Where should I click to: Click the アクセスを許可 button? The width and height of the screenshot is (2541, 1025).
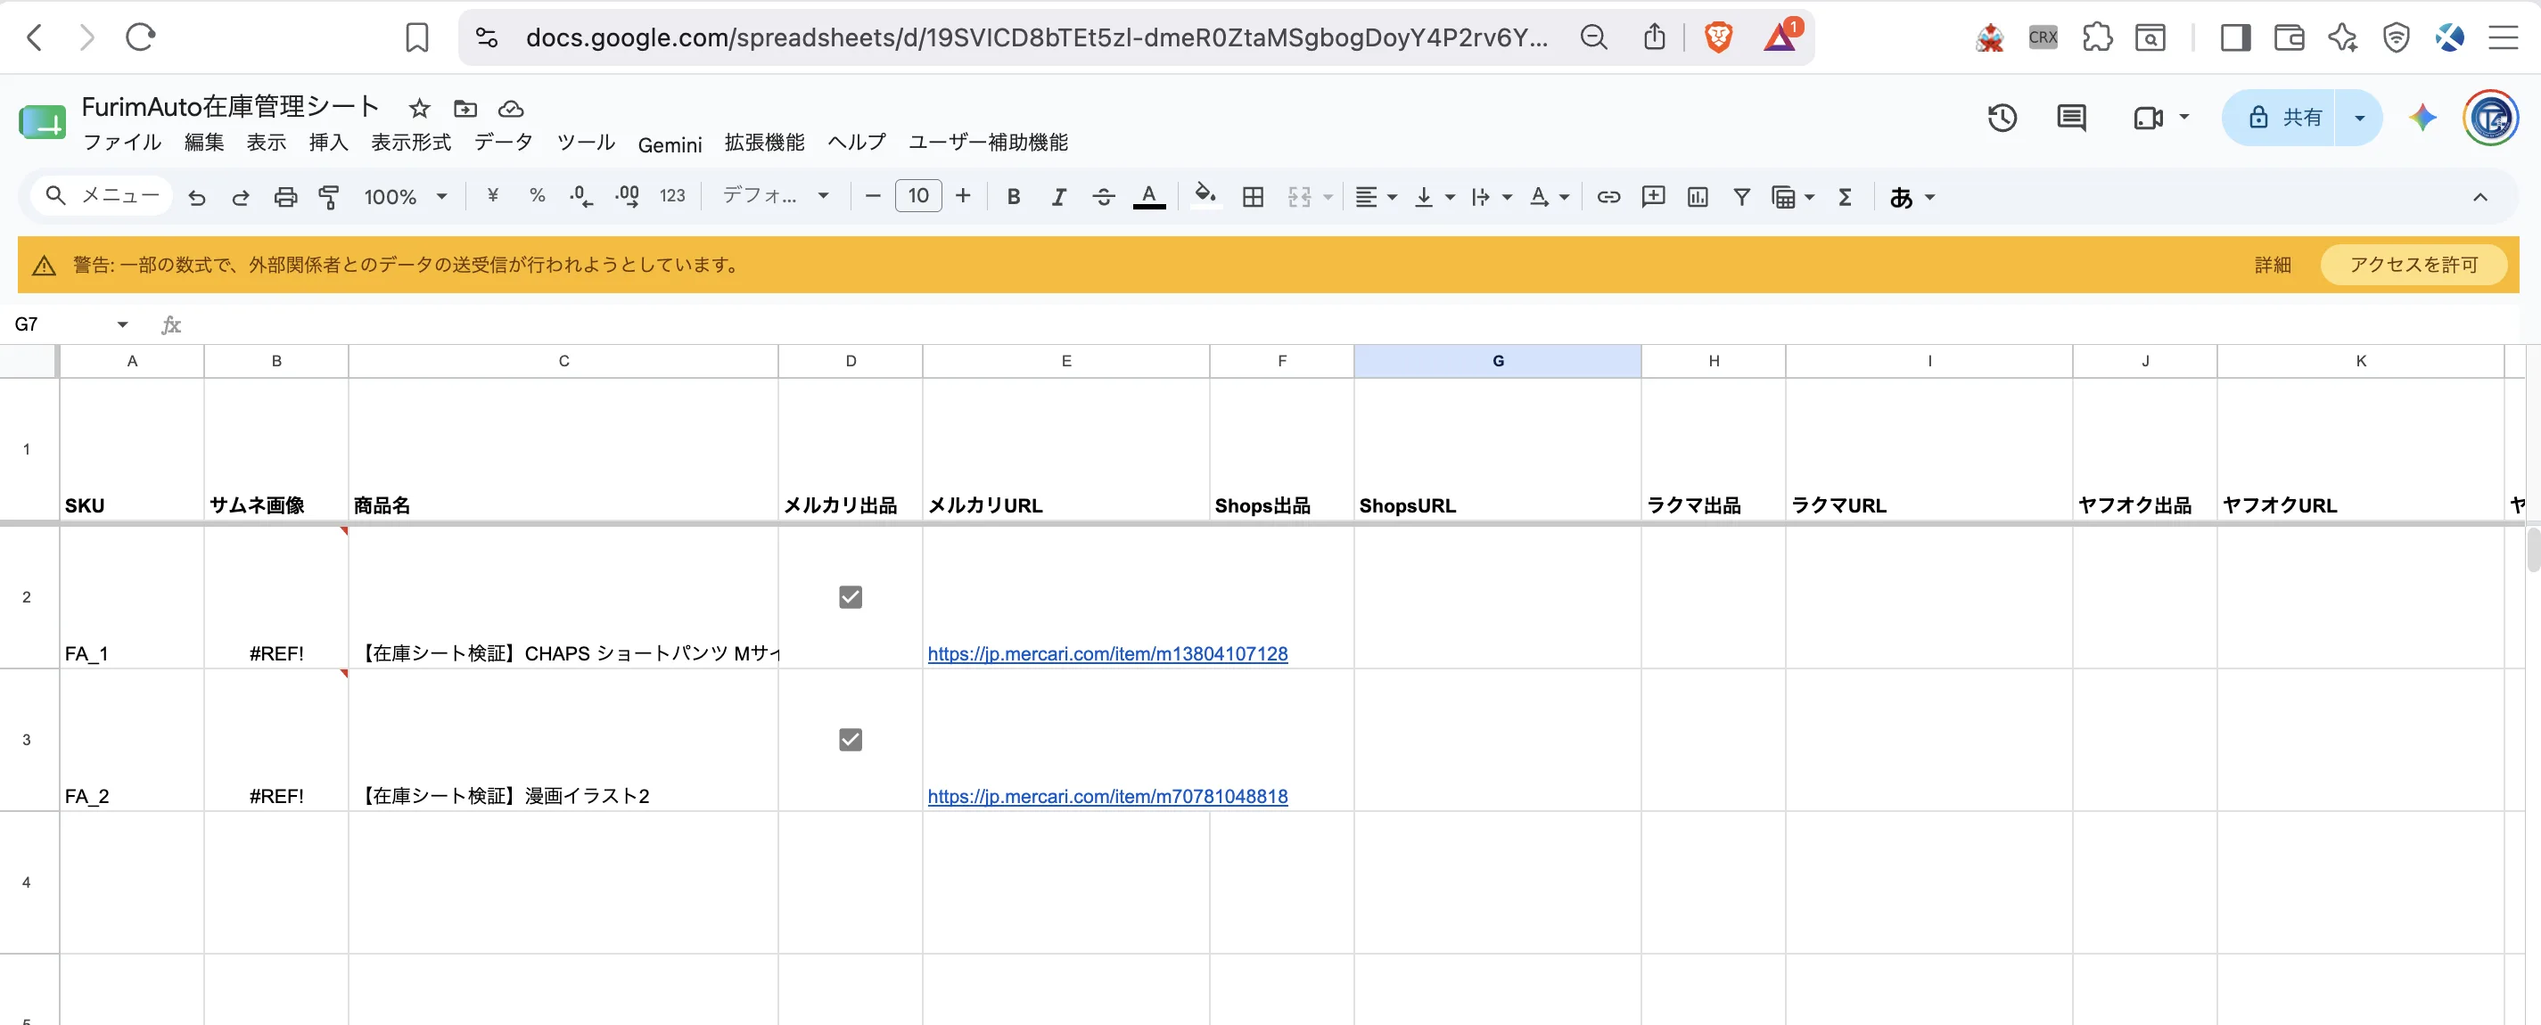click(x=2413, y=265)
